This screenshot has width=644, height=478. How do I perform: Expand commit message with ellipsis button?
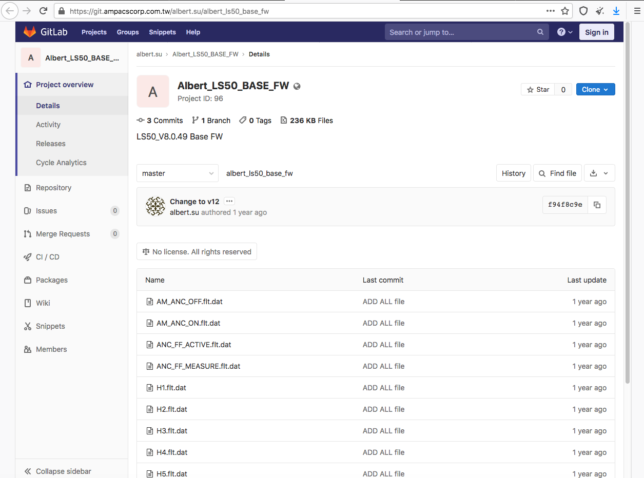(229, 201)
